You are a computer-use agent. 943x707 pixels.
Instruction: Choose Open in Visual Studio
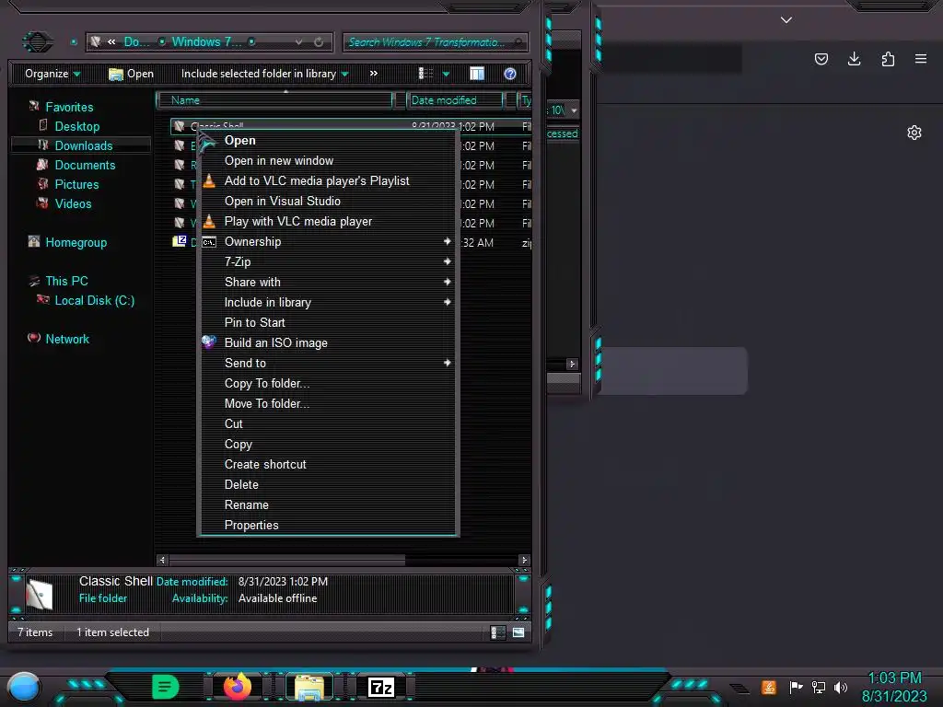tap(328, 201)
